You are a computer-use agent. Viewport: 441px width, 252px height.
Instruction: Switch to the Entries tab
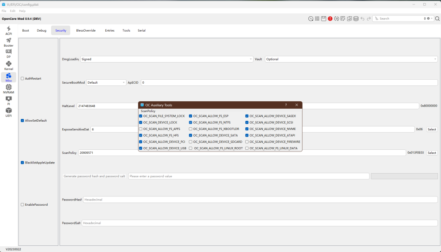pos(110,30)
